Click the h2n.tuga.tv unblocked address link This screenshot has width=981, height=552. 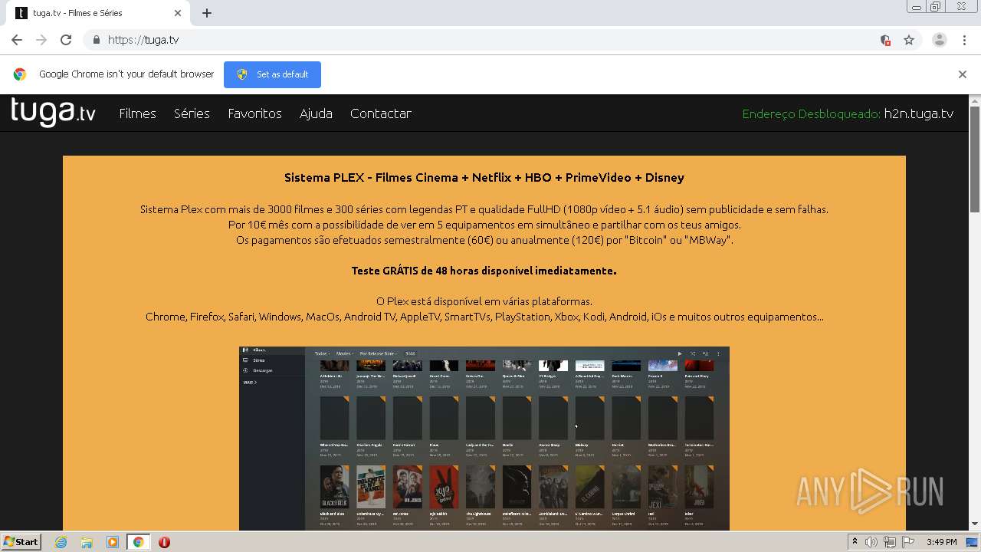(x=919, y=113)
